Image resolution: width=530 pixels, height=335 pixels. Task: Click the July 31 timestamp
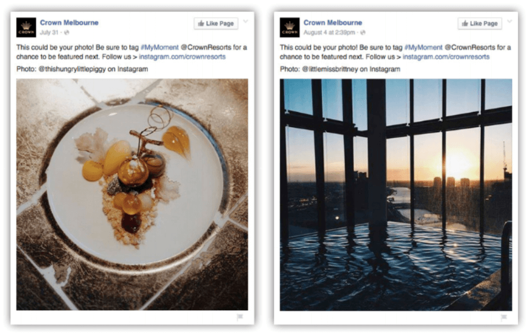[x=50, y=32]
